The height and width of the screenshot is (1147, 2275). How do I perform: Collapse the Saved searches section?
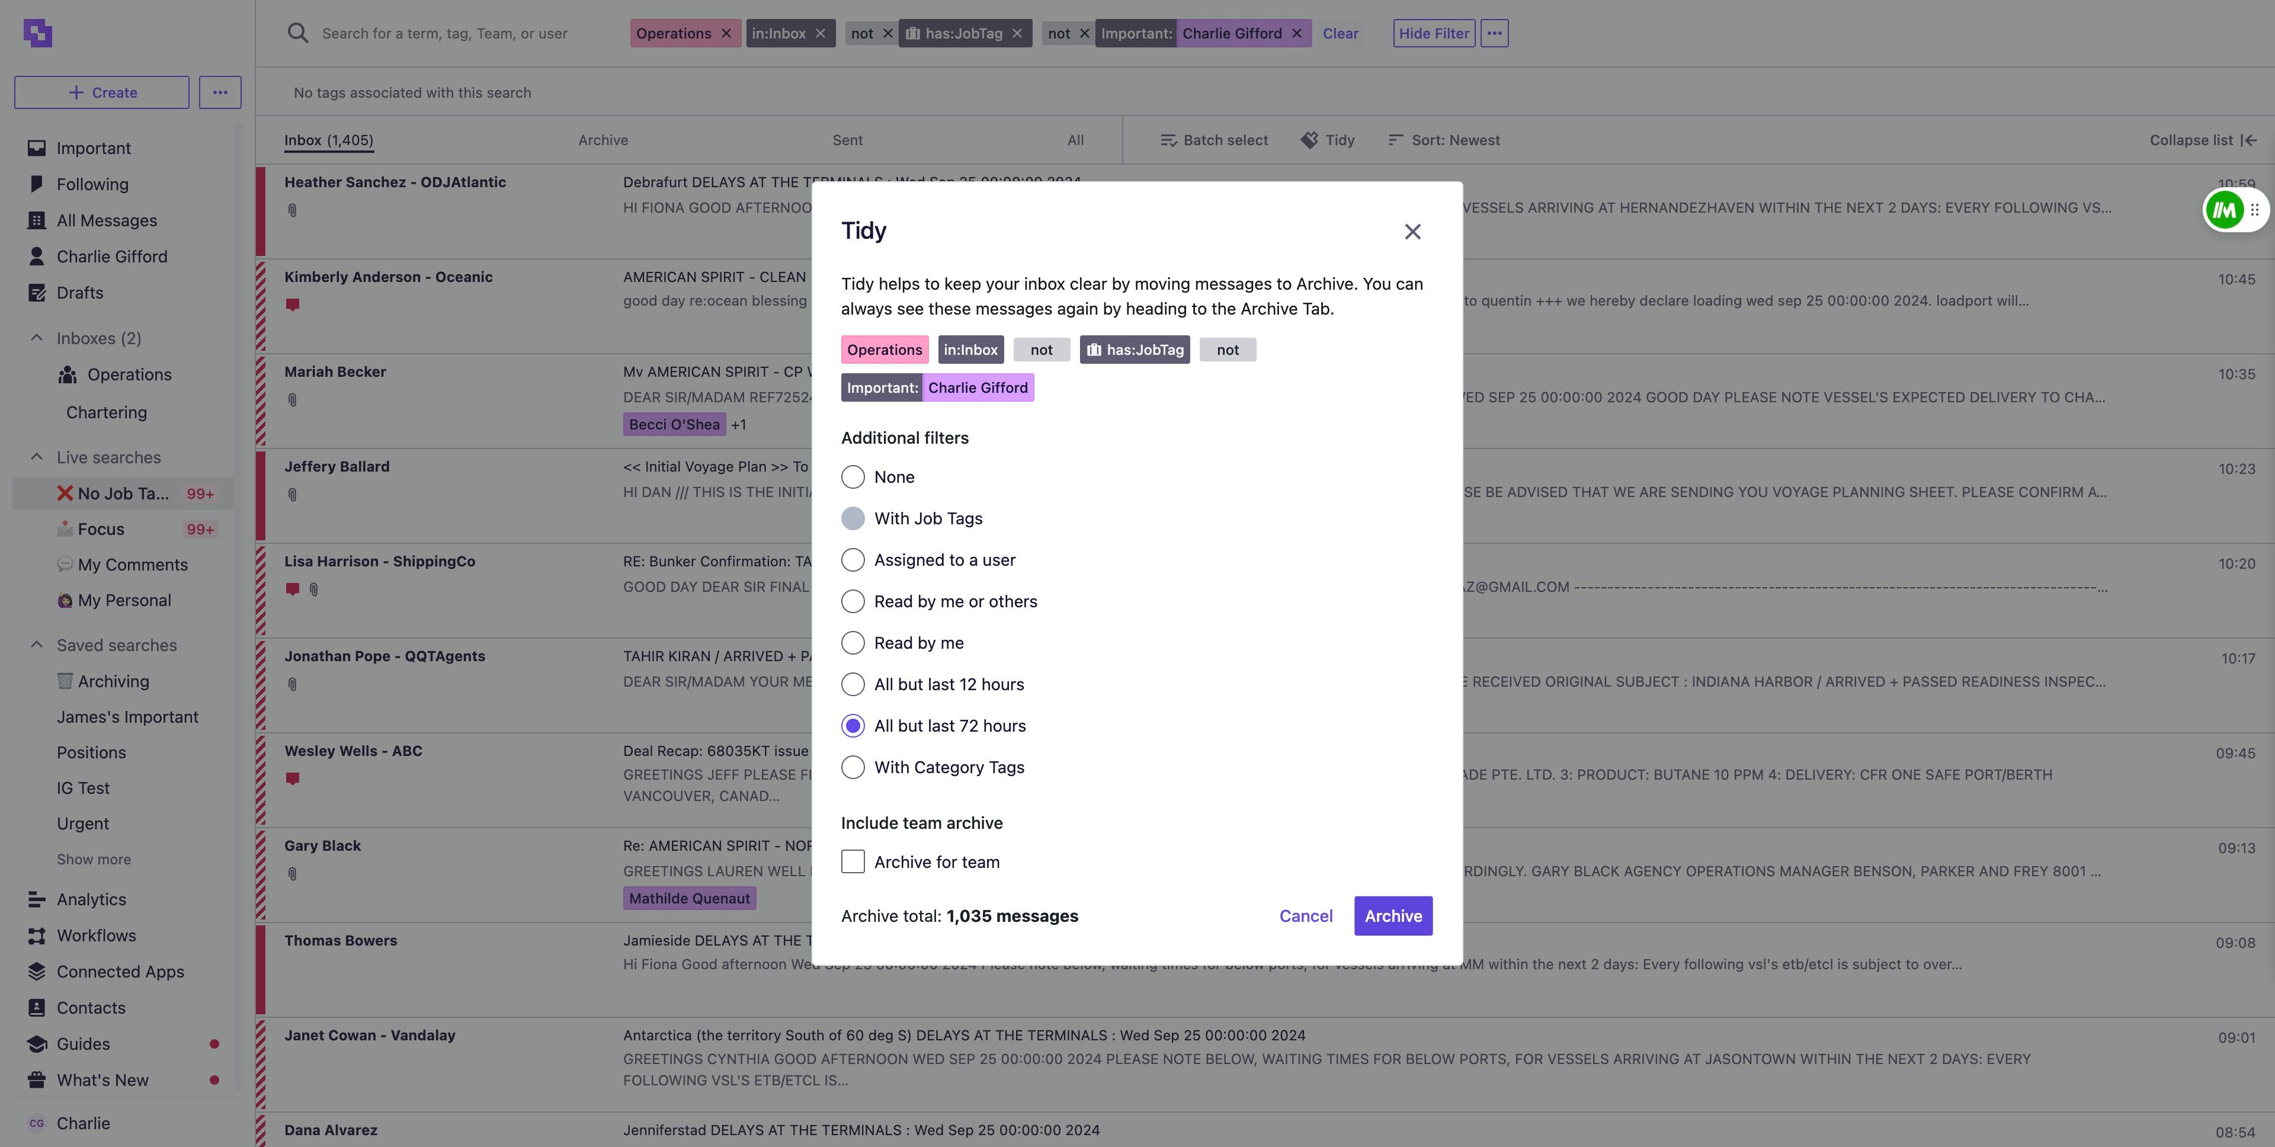point(36,645)
